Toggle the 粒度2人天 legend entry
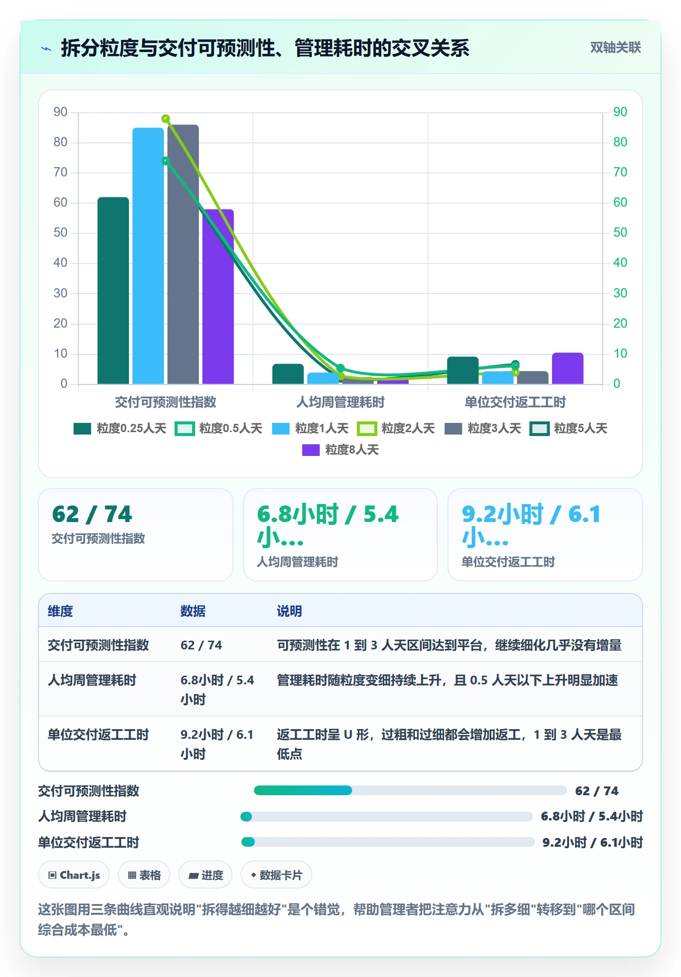This screenshot has height=977, width=681. click(x=396, y=428)
